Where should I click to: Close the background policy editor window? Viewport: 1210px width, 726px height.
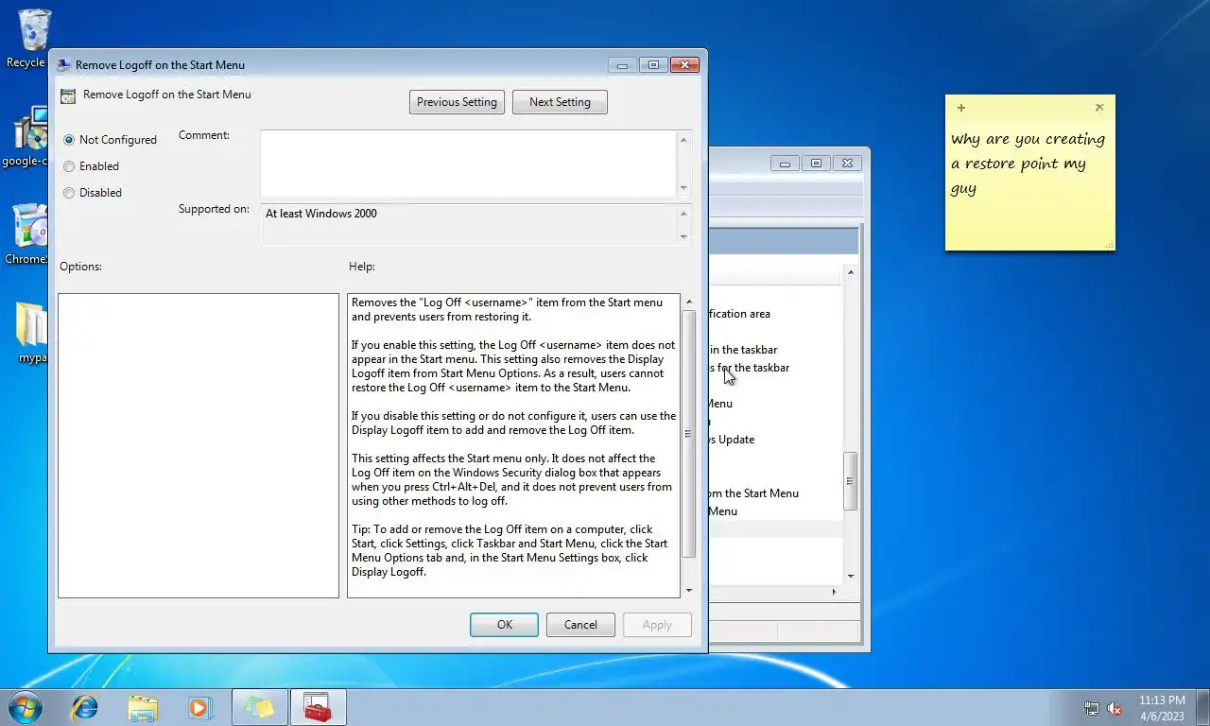[848, 163]
